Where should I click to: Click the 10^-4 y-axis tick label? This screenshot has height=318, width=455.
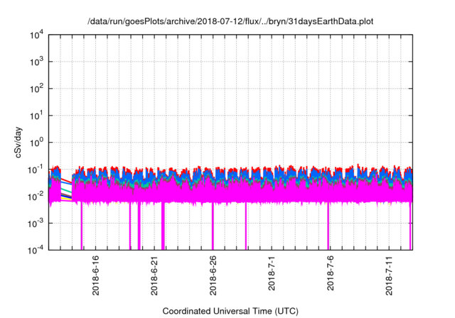(36, 251)
